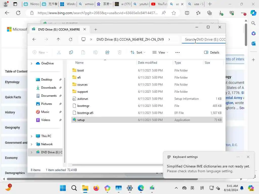Open the View dropdown
The width and height of the screenshot is (259, 194).
click(160, 53)
